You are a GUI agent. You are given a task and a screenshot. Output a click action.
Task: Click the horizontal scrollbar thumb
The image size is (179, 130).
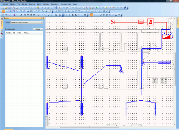(89, 127)
